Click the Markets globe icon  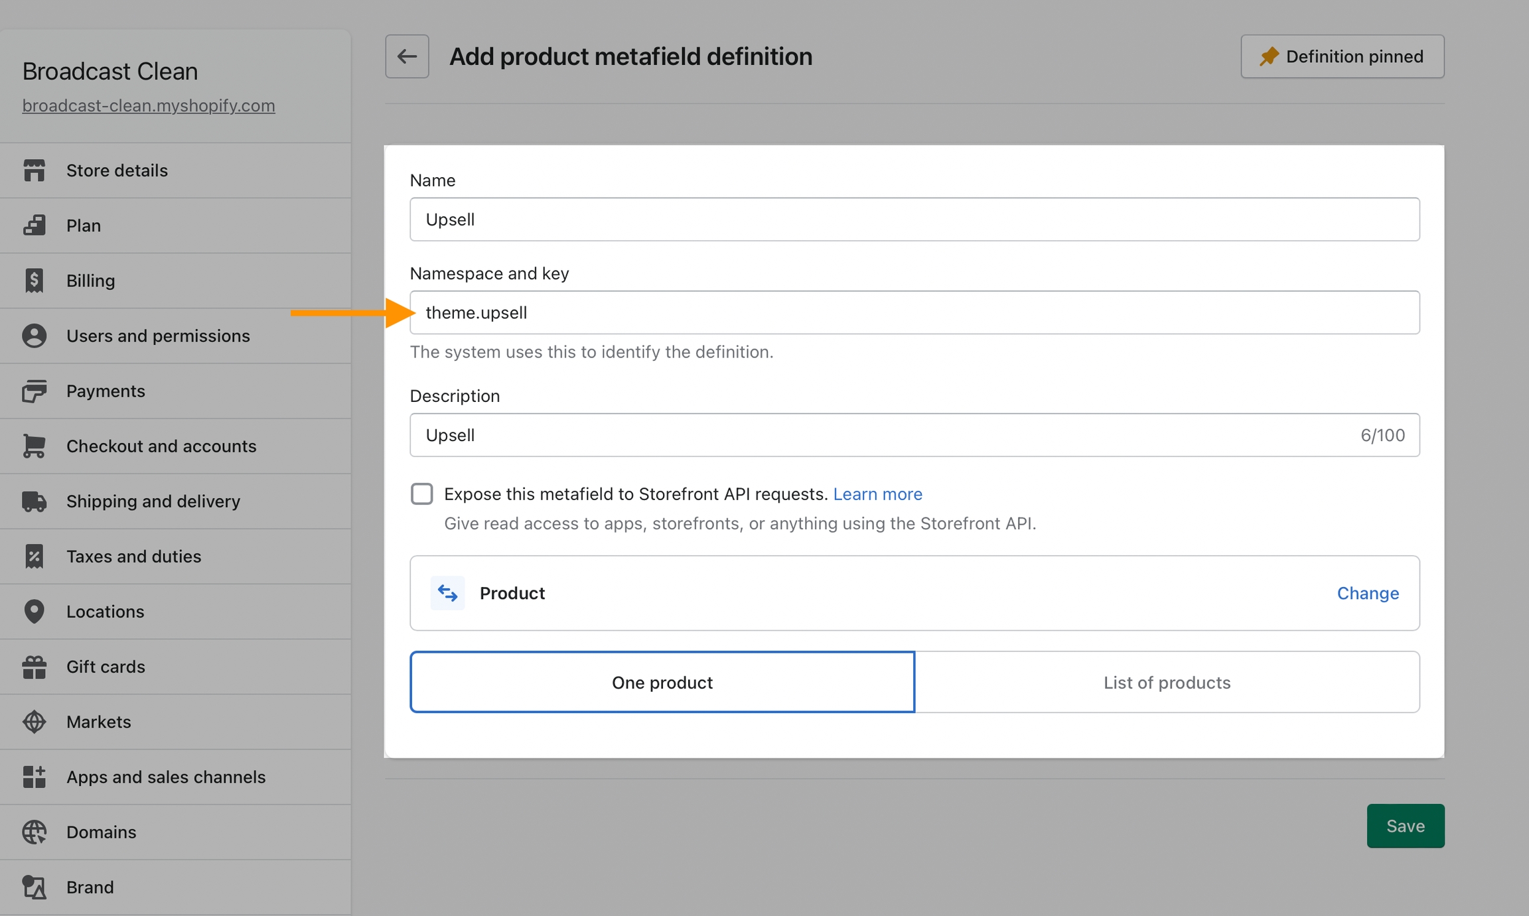[x=34, y=722]
